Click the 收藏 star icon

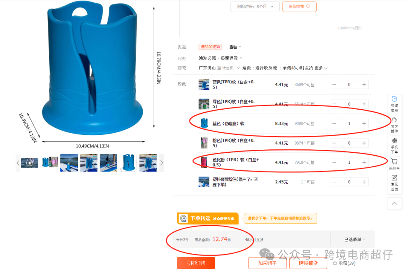335,263
